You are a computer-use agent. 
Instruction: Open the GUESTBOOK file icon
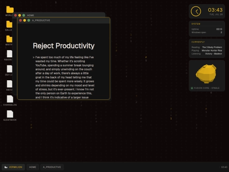pyautogui.click(x=10, y=114)
